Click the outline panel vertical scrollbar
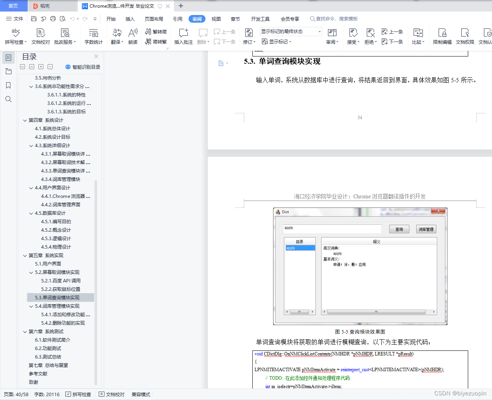 tap(96, 282)
